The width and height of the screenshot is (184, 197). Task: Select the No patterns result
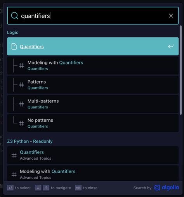pos(93,123)
